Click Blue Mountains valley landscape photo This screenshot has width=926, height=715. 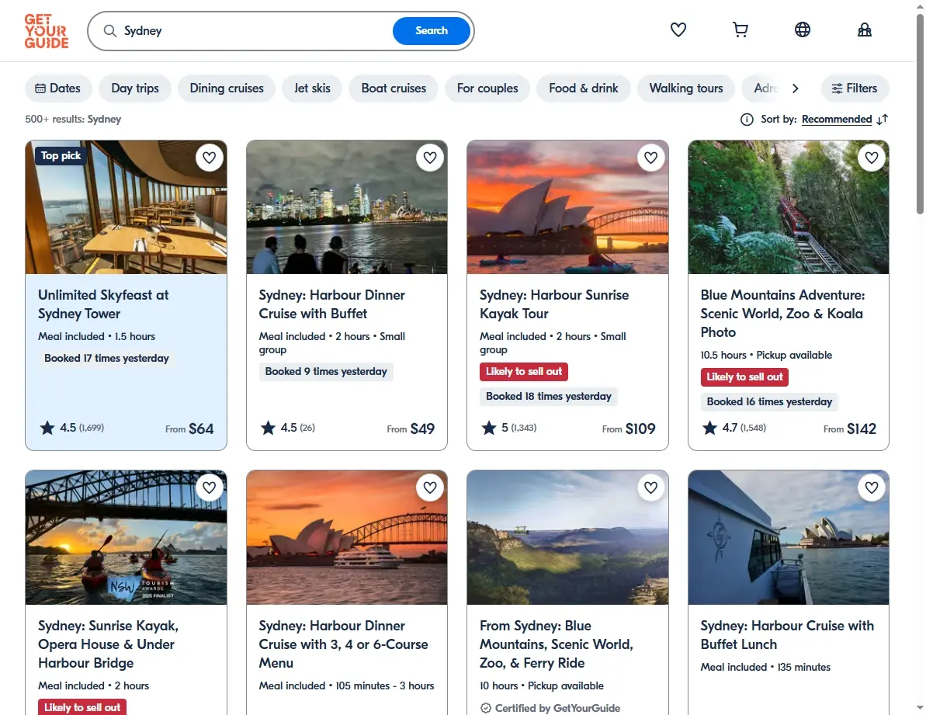567,537
